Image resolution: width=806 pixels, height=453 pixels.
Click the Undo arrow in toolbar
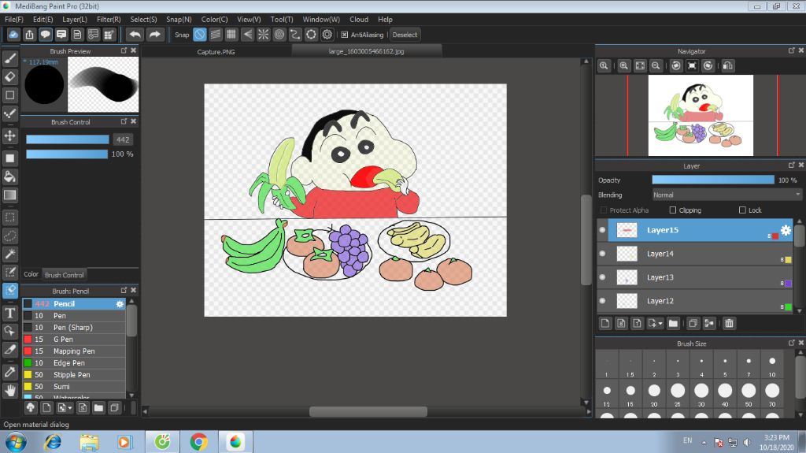(x=135, y=35)
